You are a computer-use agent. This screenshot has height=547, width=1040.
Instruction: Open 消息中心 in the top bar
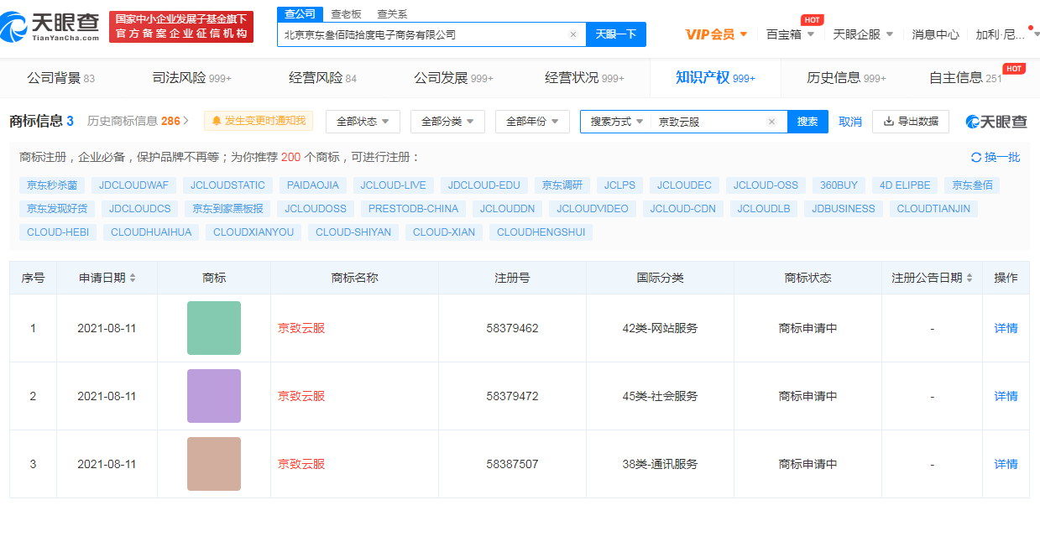(x=935, y=34)
